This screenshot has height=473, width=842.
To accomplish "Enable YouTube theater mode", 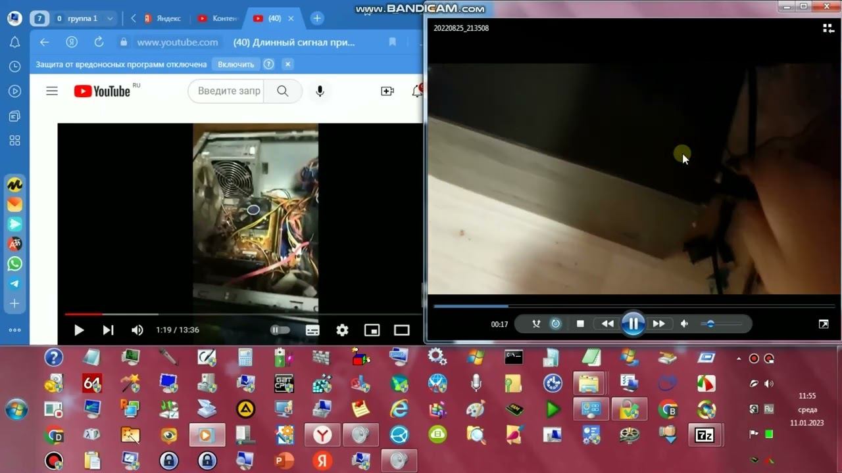I will pos(401,330).
